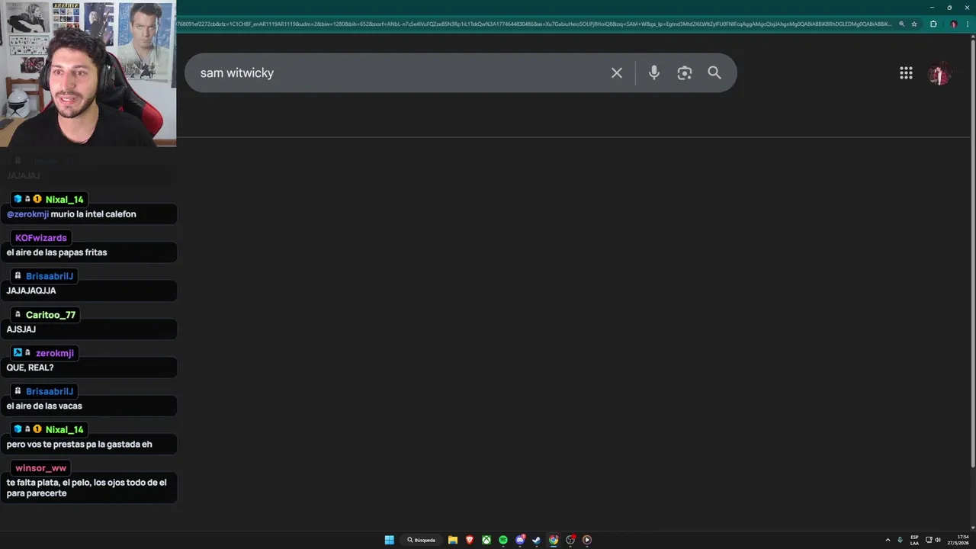The image size is (976, 549).
Task: Open the Windows Start menu
Action: [389, 540]
